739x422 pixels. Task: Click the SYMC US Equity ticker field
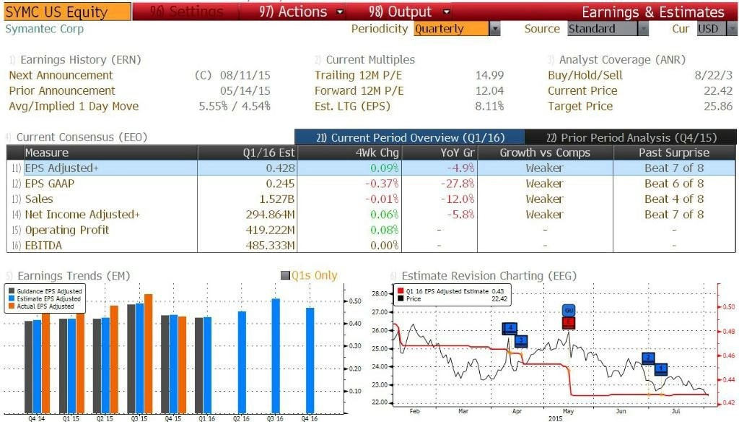coord(67,12)
